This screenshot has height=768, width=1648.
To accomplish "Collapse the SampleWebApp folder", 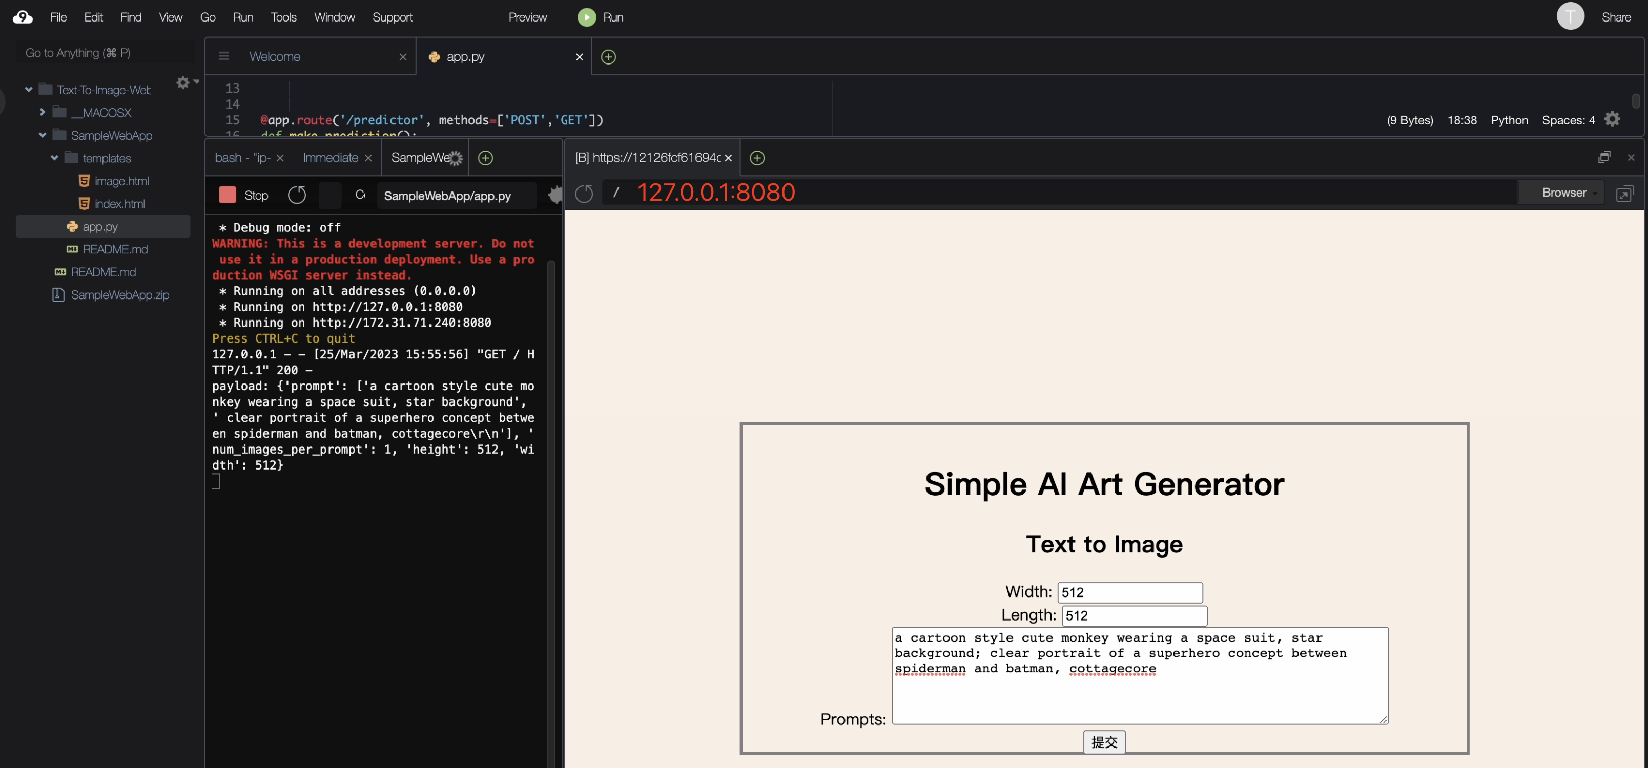I will 42,135.
